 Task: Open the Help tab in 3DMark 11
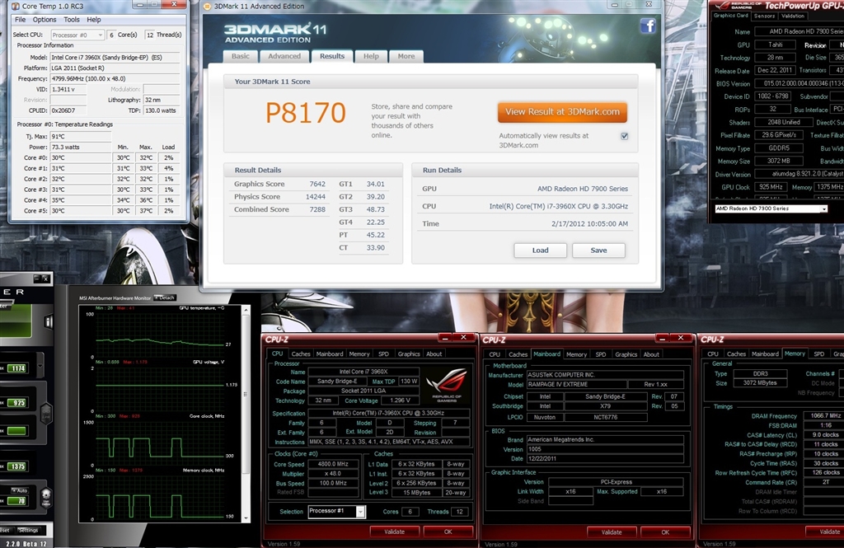[371, 56]
